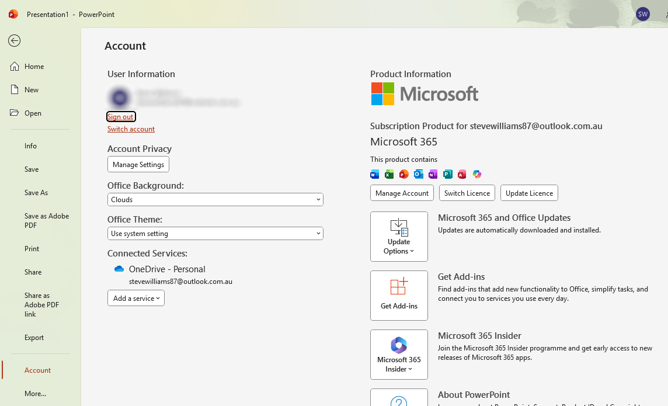Switch to the Account tab in the sidebar
This screenshot has height=406, width=668.
tap(37, 370)
